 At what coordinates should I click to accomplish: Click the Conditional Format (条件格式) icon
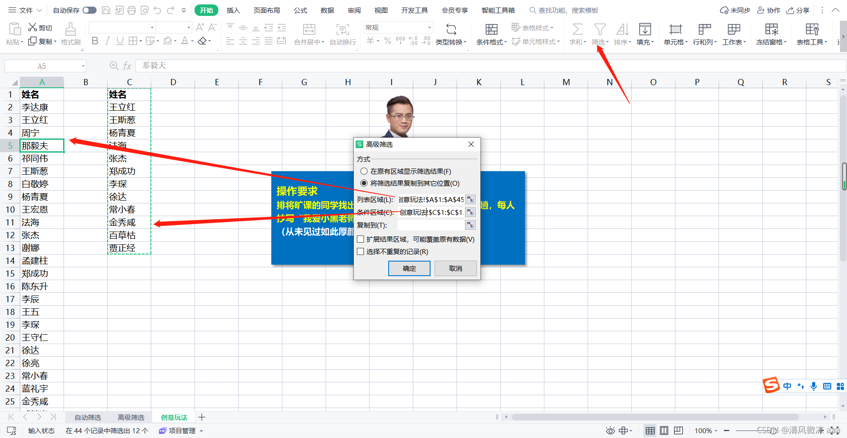pyautogui.click(x=491, y=29)
